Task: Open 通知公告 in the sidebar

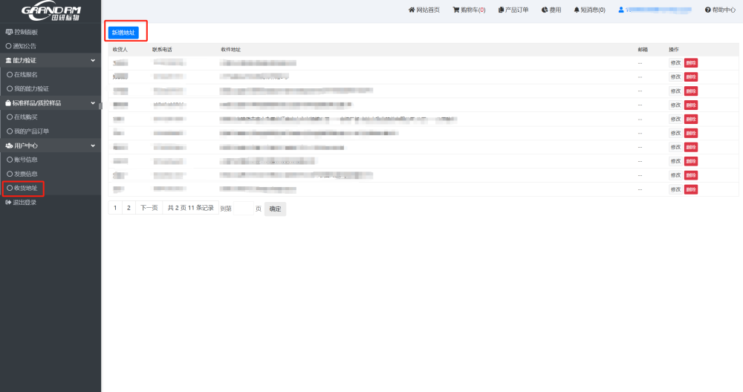Action: coord(24,46)
